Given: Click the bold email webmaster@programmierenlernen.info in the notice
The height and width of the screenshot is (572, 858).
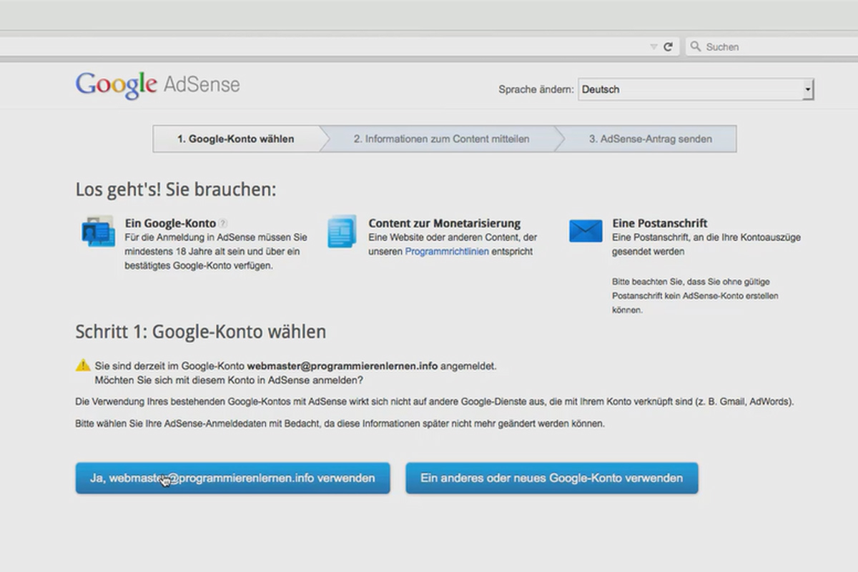Looking at the screenshot, I should click(342, 365).
